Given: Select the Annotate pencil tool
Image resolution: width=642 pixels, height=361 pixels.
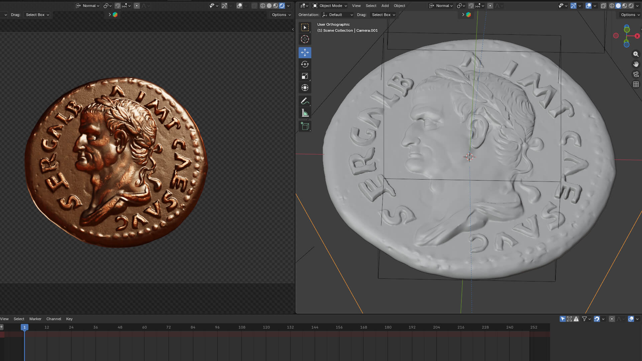Looking at the screenshot, I should click(x=305, y=101).
